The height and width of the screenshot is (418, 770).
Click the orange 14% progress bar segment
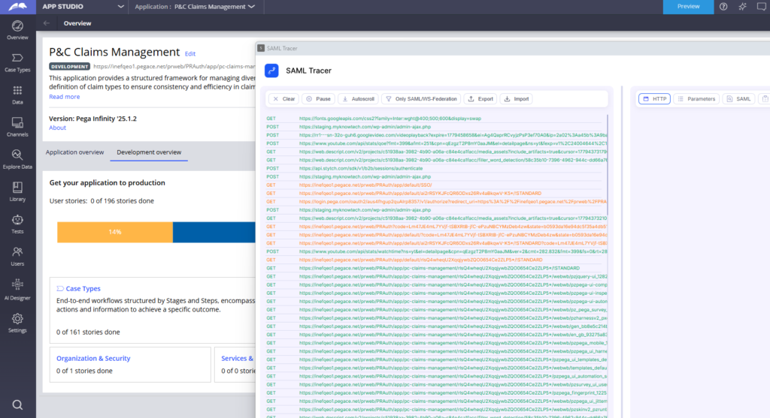(x=115, y=233)
